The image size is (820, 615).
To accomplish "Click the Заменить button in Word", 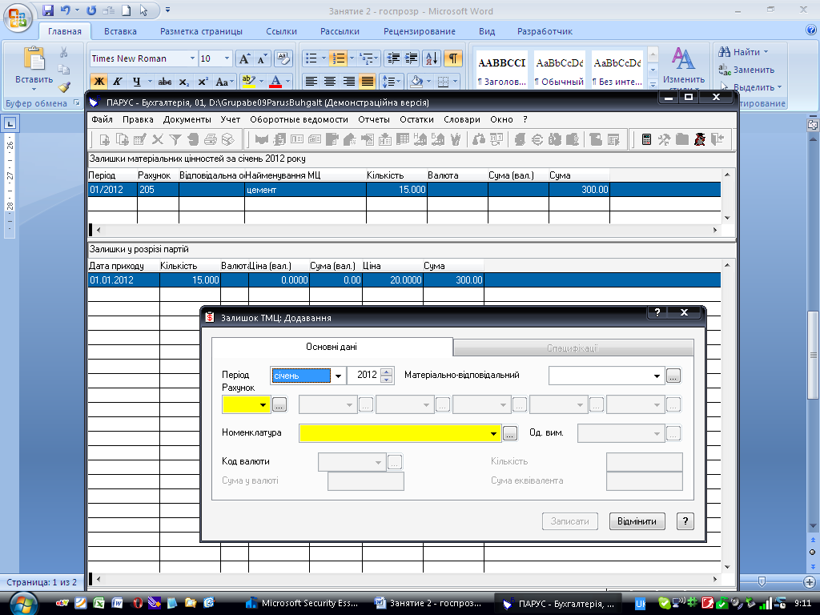I will coord(746,70).
